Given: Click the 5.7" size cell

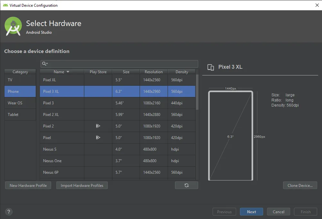Looking at the screenshot, I should tap(126, 172).
